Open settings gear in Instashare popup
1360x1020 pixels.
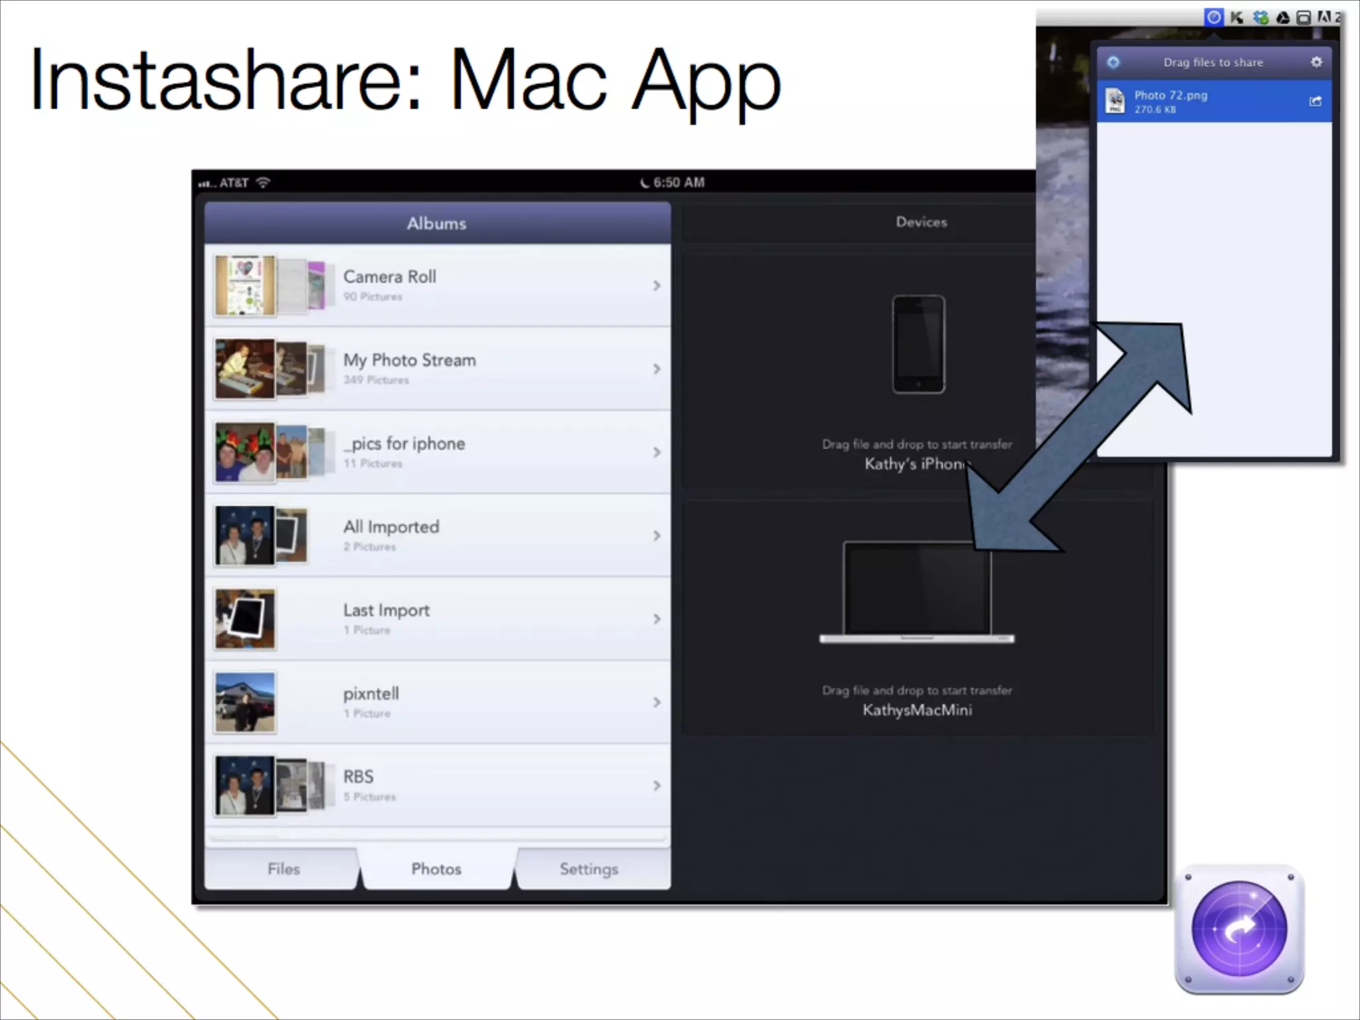(1316, 62)
